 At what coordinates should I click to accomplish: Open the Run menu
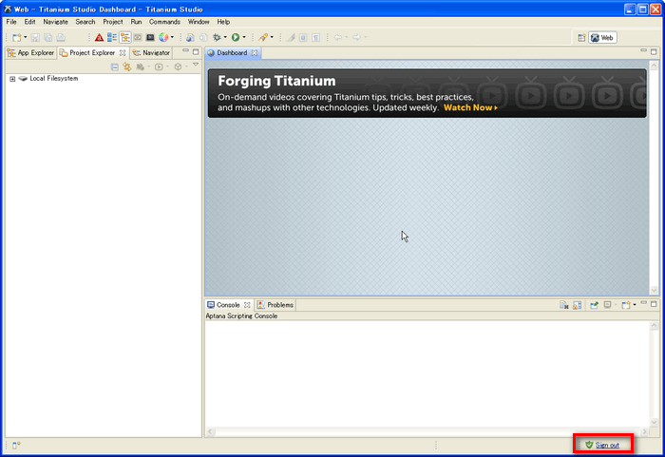tap(136, 22)
